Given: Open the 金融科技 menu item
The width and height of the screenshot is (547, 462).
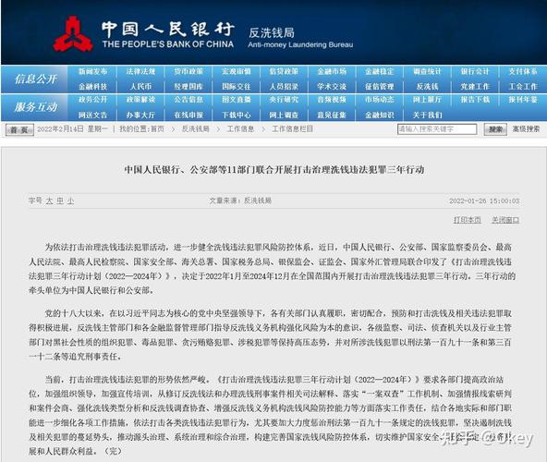Looking at the screenshot, I should (x=92, y=86).
